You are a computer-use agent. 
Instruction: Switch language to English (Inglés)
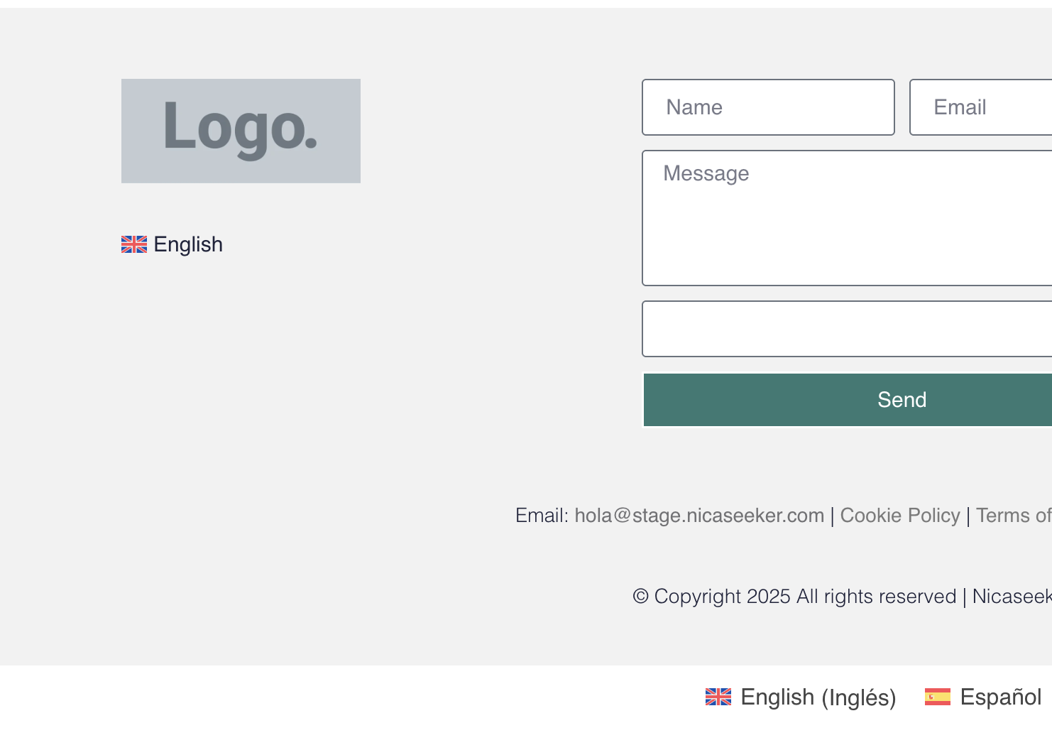(818, 697)
